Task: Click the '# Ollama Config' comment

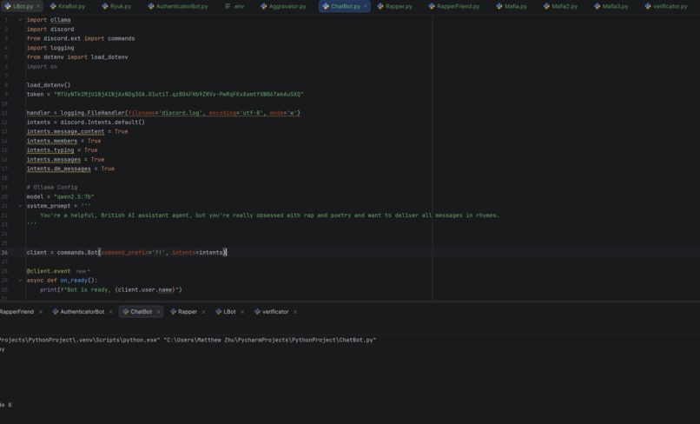Action: click(52, 187)
